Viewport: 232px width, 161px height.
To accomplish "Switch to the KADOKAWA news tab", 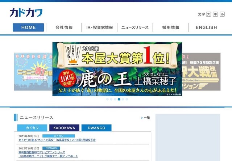I will [64, 128].
